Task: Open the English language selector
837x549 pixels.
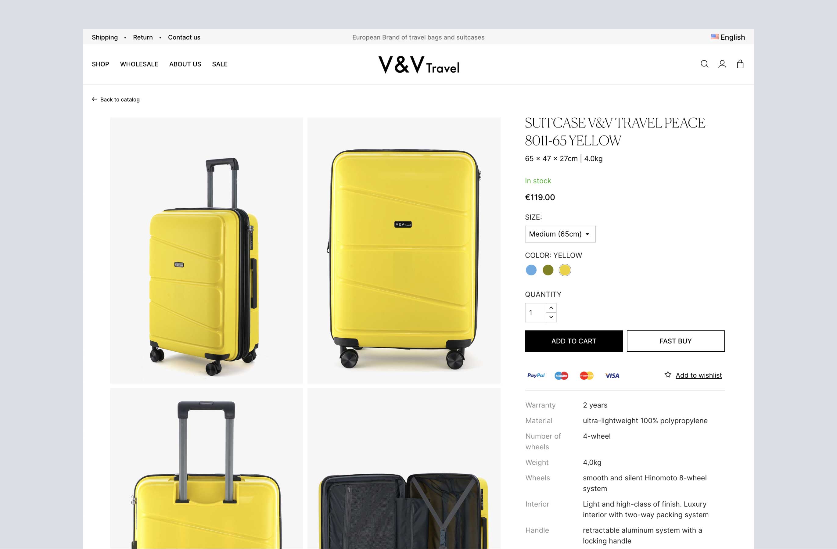Action: [727, 37]
